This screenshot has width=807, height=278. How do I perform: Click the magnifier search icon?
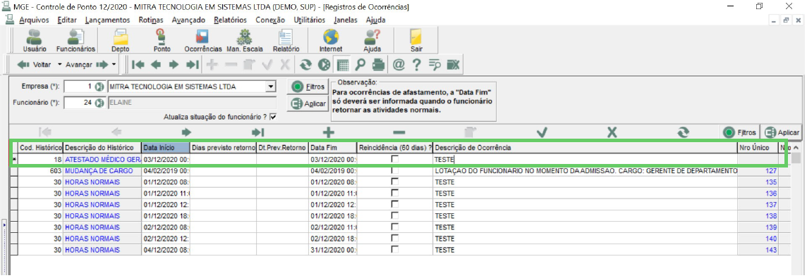pyautogui.click(x=360, y=65)
